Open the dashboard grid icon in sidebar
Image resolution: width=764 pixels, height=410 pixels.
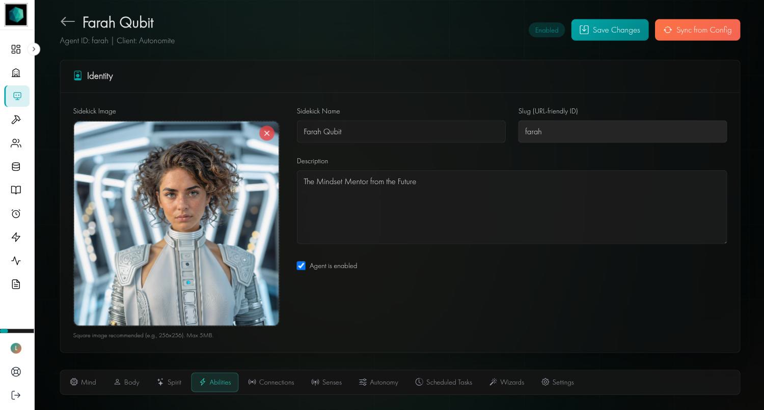16,49
